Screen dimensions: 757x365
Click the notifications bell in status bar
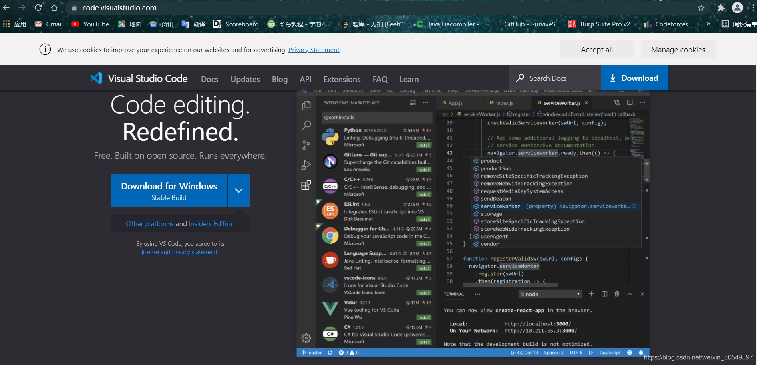pyautogui.click(x=641, y=353)
